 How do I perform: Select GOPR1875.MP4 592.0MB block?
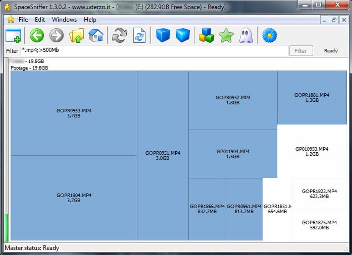[319, 225]
